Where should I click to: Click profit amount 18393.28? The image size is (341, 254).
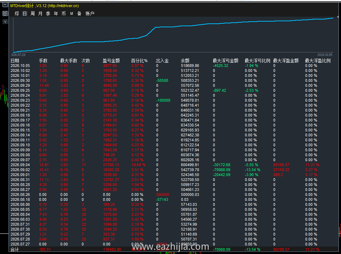111,170
